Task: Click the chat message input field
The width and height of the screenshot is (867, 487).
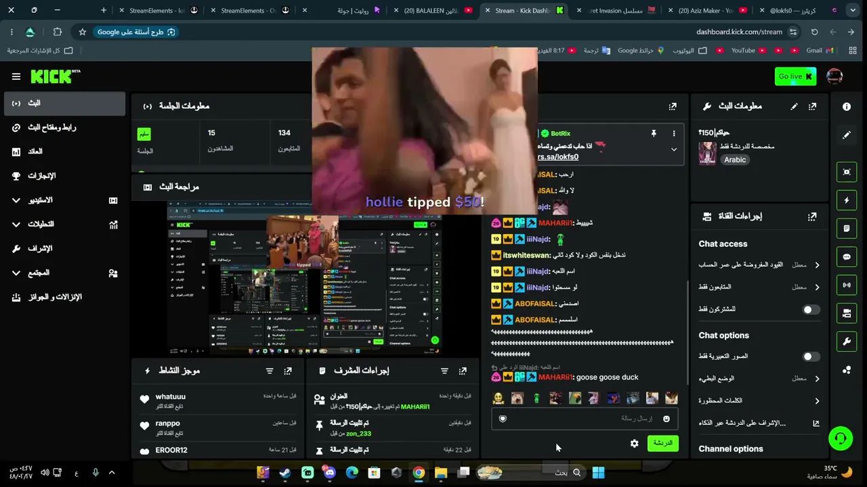Action: (x=585, y=419)
